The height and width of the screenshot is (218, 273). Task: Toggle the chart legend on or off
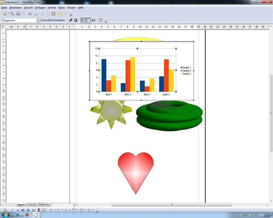click(x=88, y=20)
